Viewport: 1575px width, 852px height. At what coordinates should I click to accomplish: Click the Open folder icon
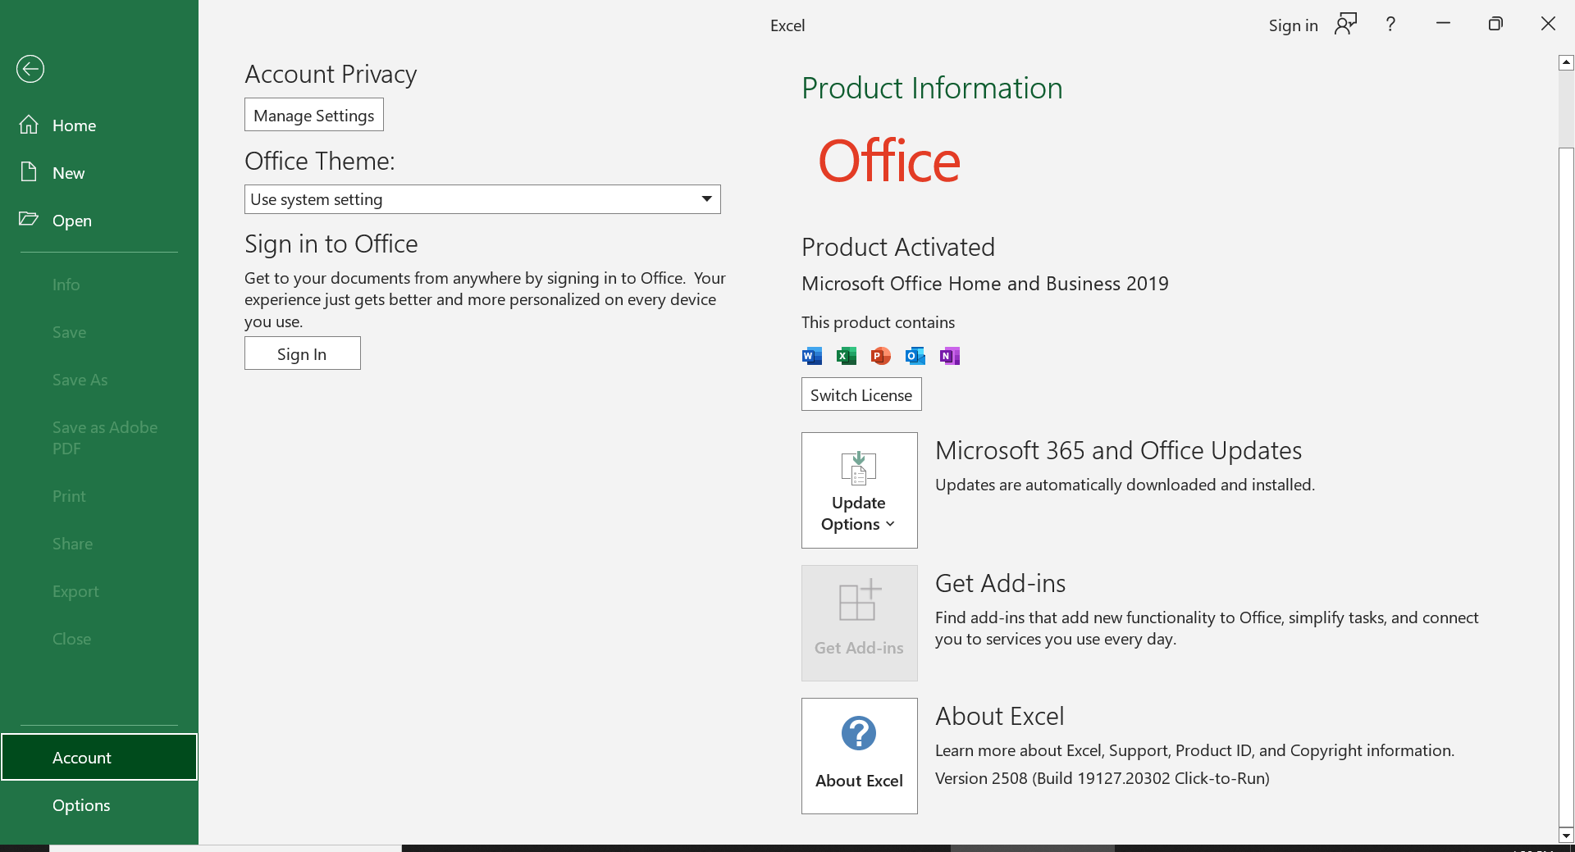[x=29, y=219]
